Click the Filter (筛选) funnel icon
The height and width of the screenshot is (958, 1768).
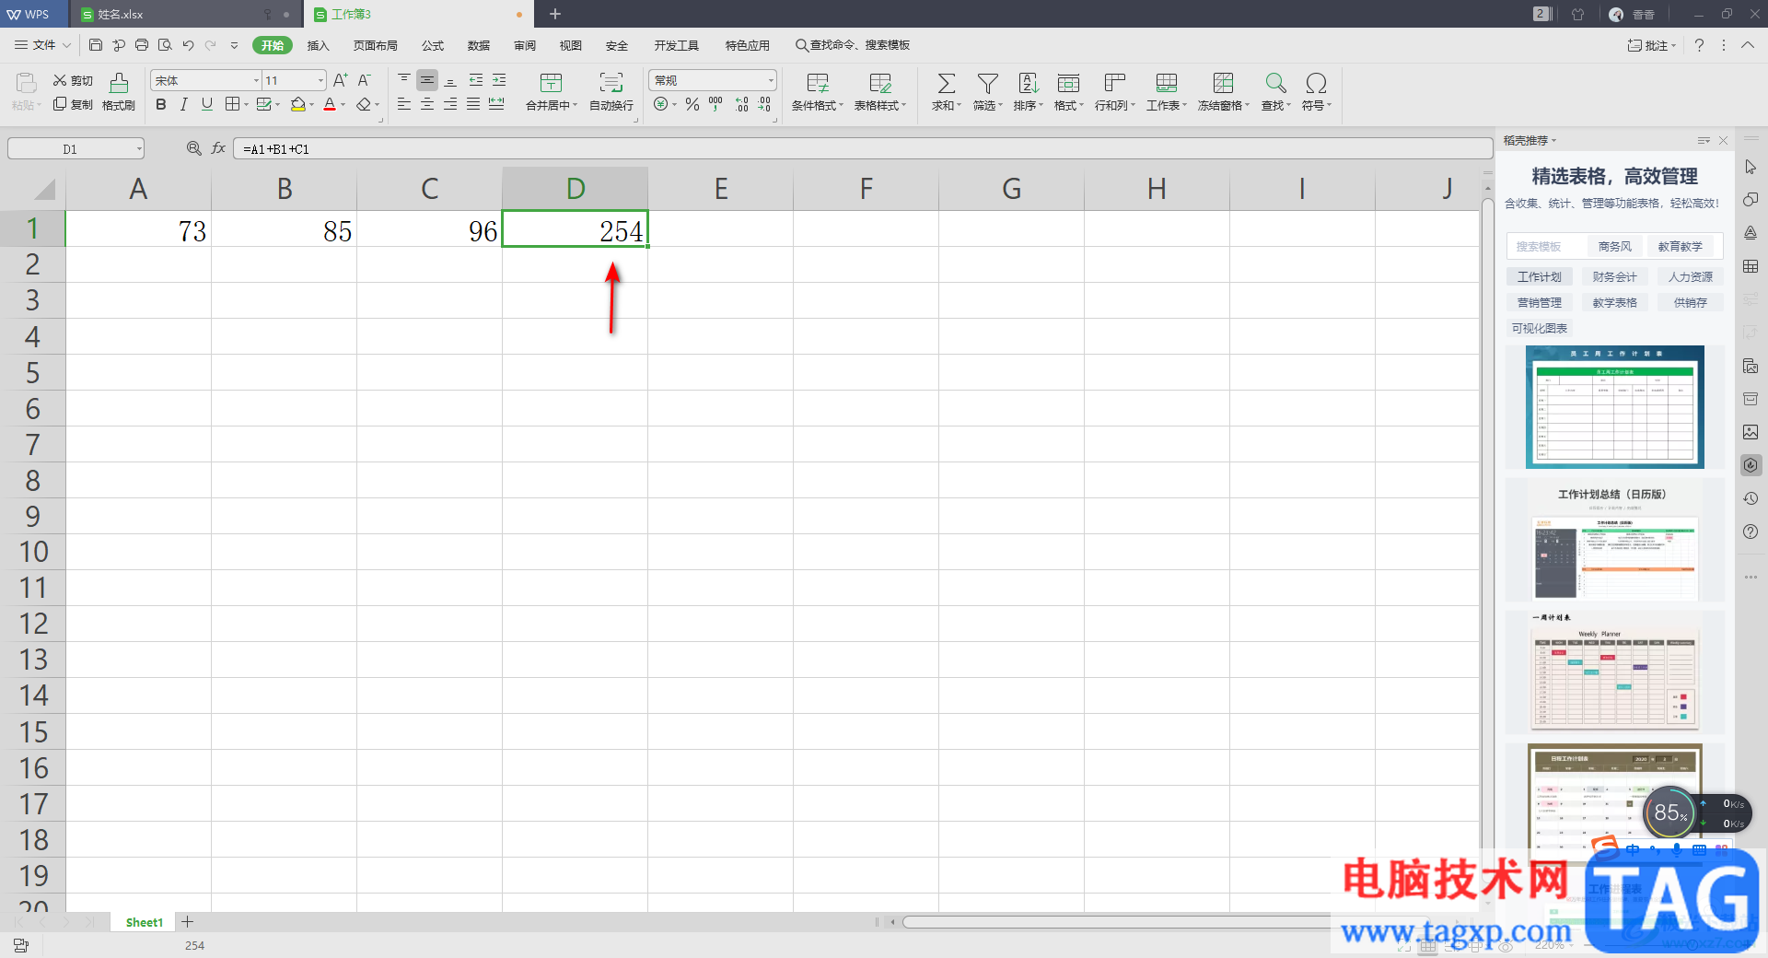(x=987, y=83)
